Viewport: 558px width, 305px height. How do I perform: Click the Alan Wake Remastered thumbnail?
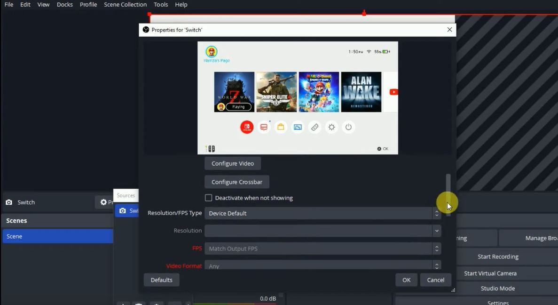point(361,92)
